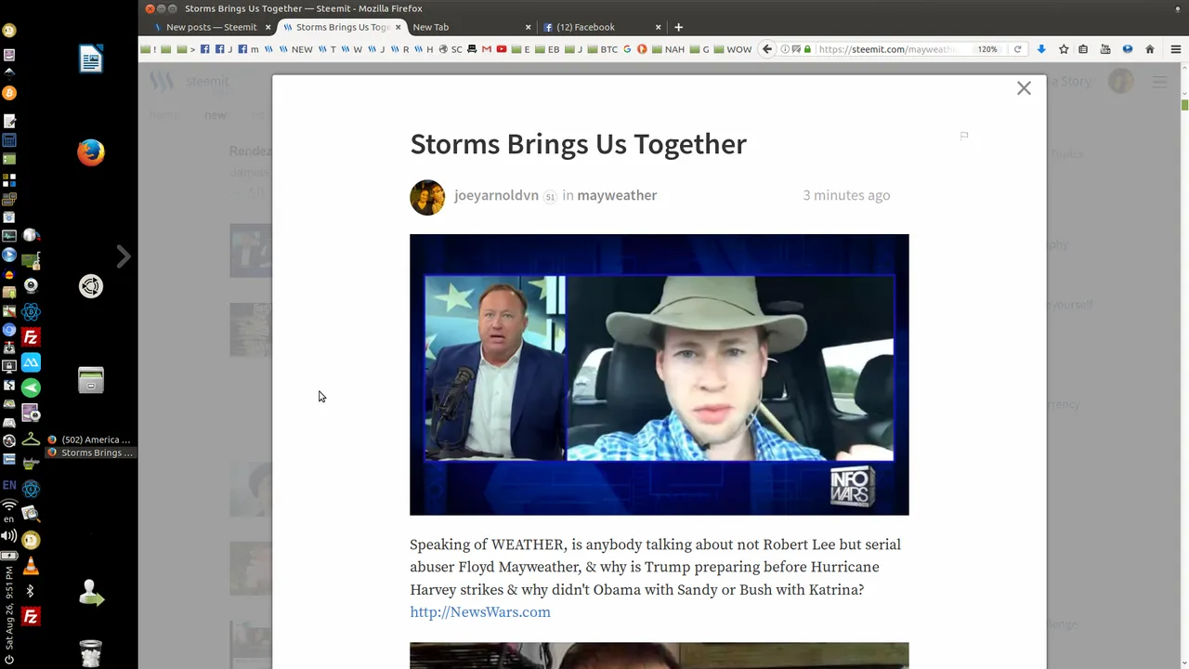
Task: Click the Bitcoin panel icon
Action: pyautogui.click(x=9, y=93)
